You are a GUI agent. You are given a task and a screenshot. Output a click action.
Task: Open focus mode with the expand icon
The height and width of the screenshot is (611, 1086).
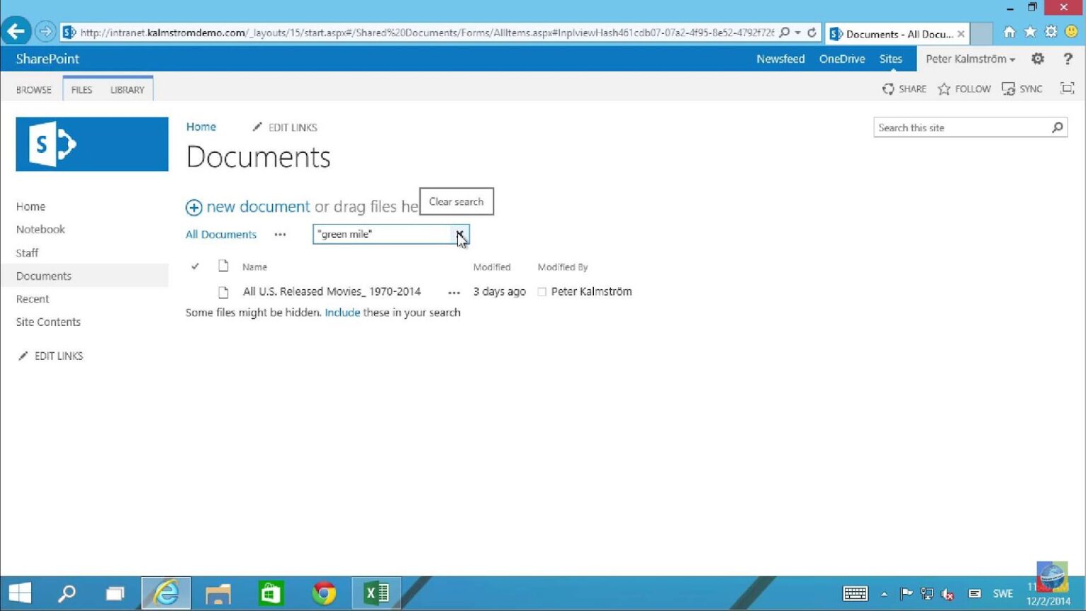pyautogui.click(x=1067, y=88)
